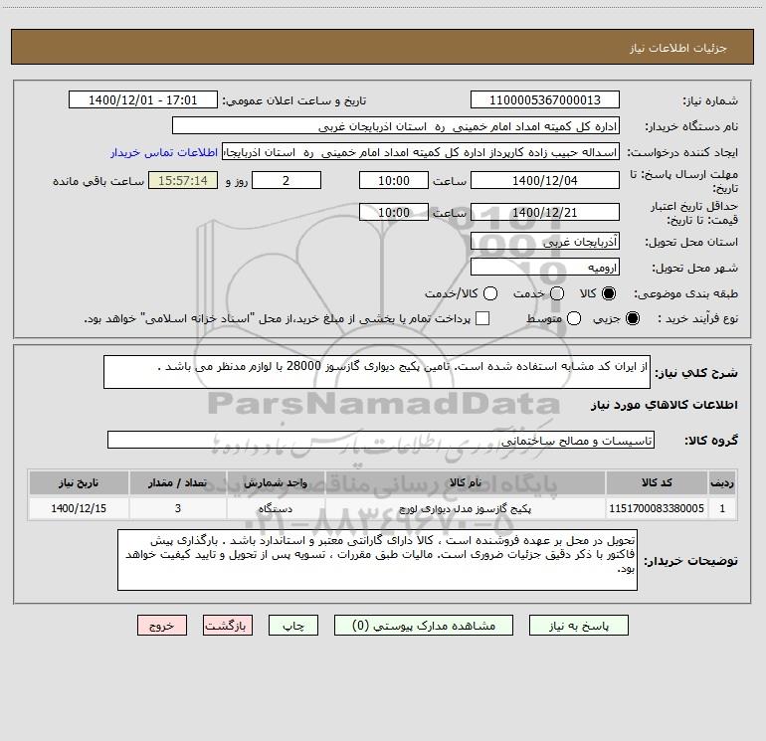Click the واحد شمارش column header
Viewport: 766px width, 741px height.
(x=276, y=482)
